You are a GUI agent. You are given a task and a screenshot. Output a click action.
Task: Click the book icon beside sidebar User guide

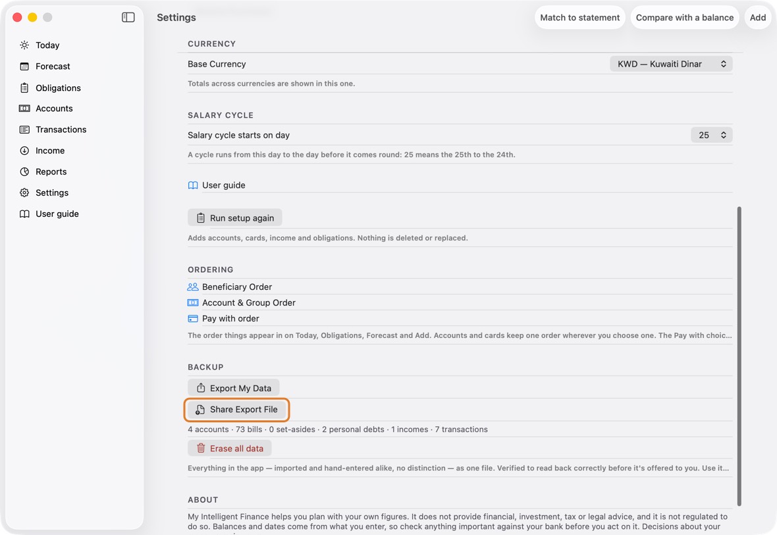24,213
